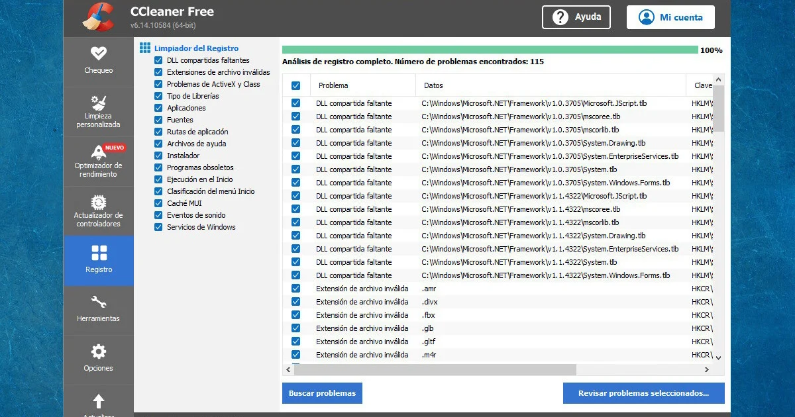Open Mi cuenta account button

point(670,17)
